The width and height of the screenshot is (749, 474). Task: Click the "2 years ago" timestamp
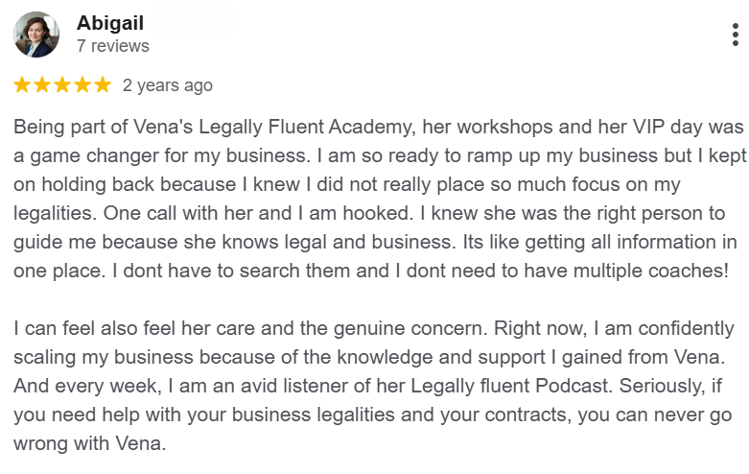(x=168, y=85)
